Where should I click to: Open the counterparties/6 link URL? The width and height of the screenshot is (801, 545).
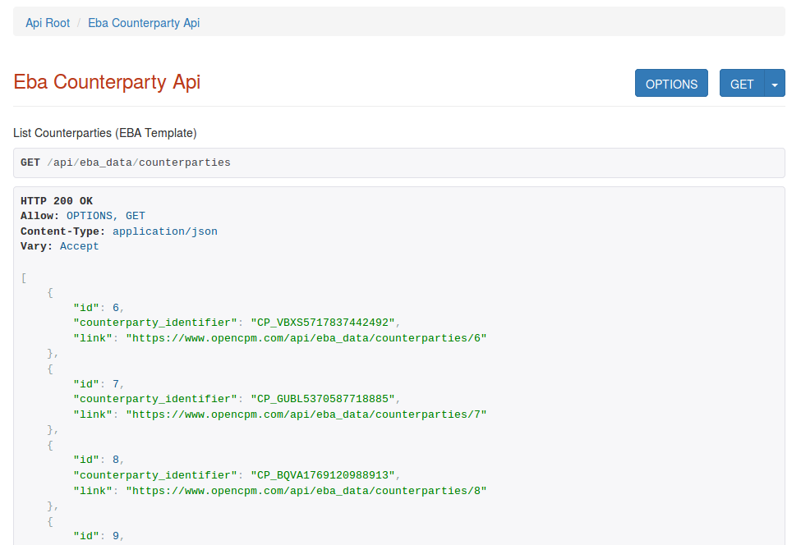[306, 338]
